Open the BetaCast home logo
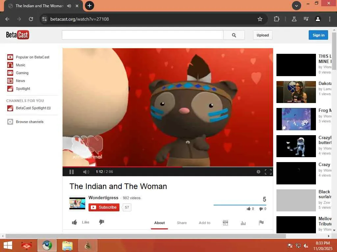The image size is (337, 252). click(17, 35)
